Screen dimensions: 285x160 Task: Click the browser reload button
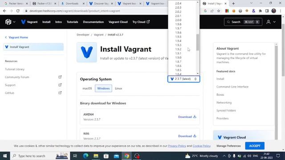click(18, 11)
